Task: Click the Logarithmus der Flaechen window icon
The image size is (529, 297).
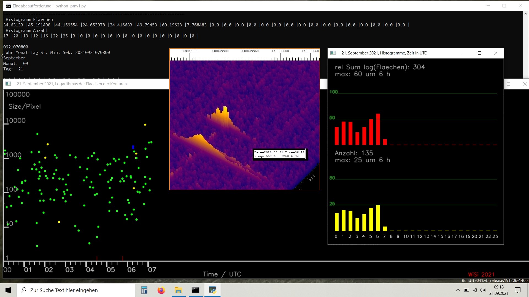Action: point(8,84)
